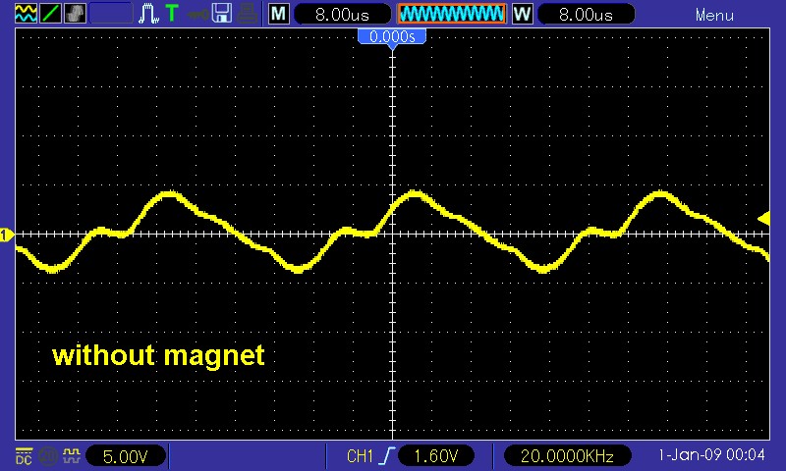
Task: Click the green diagonal line icon
Action: point(51,14)
